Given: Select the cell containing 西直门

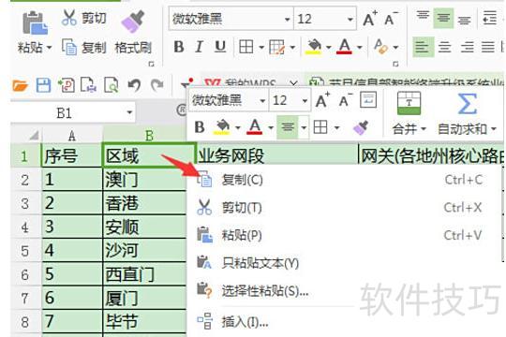Looking at the screenshot, I should pyautogui.click(x=144, y=274).
